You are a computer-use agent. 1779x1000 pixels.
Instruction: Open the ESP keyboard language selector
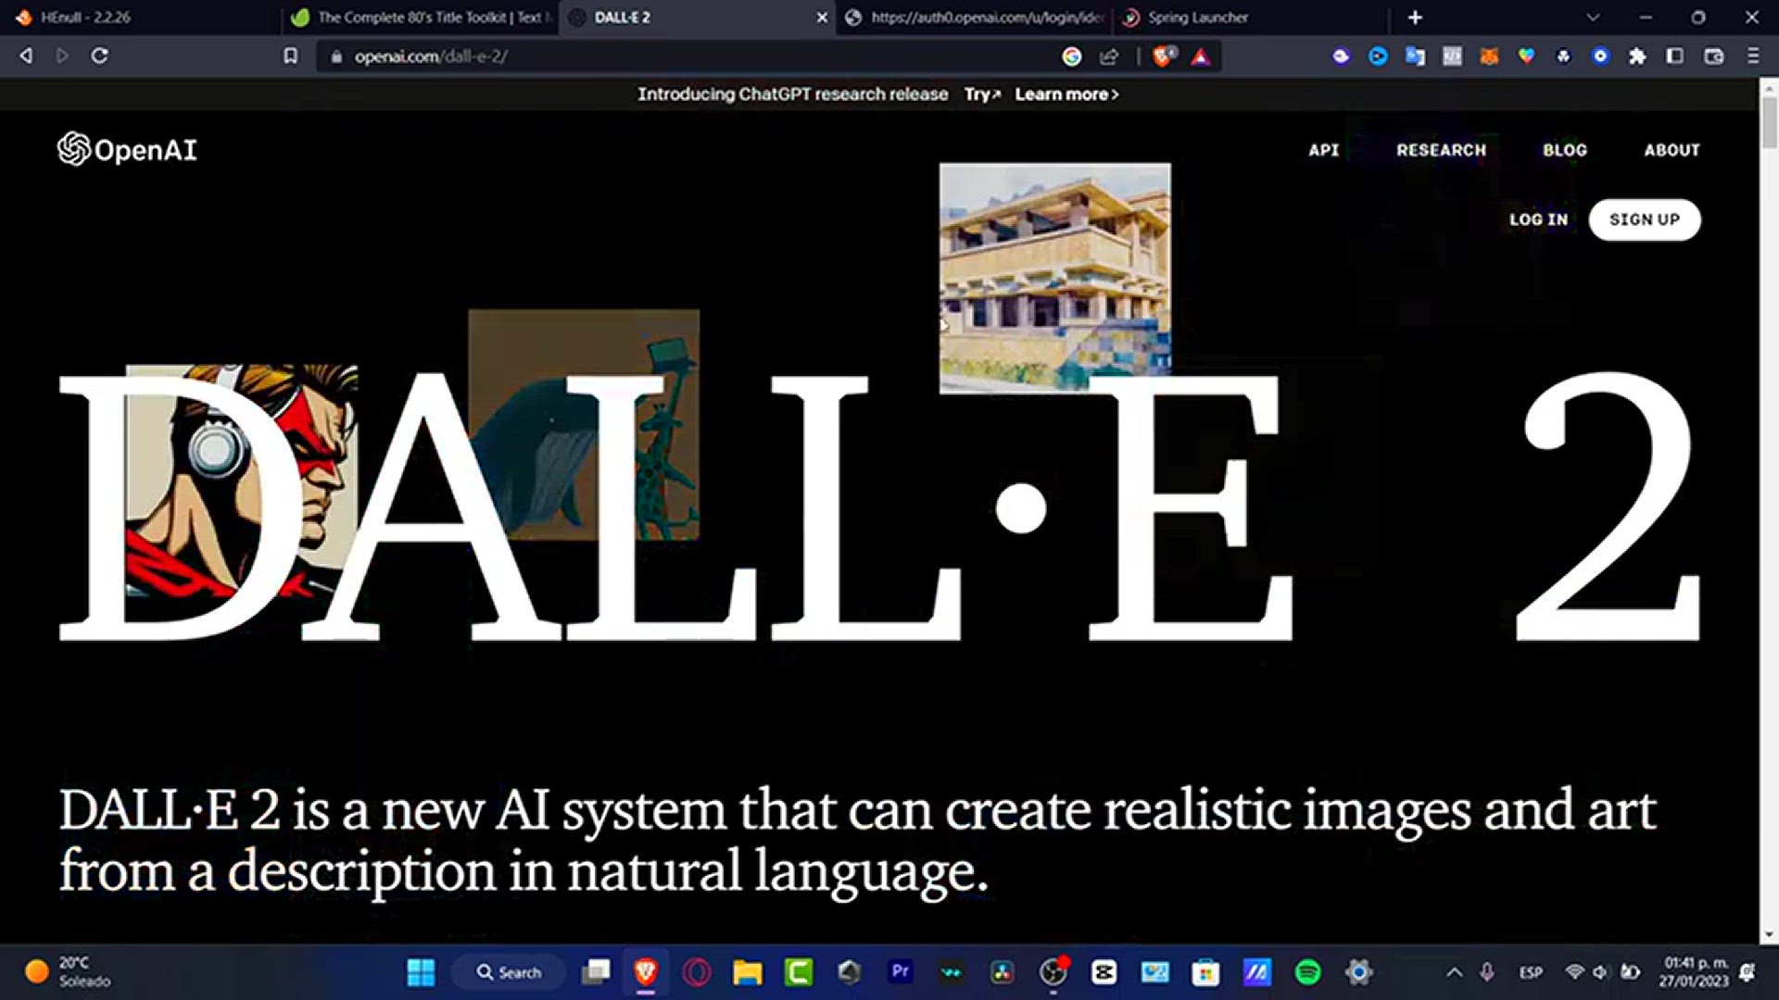pyautogui.click(x=1531, y=972)
